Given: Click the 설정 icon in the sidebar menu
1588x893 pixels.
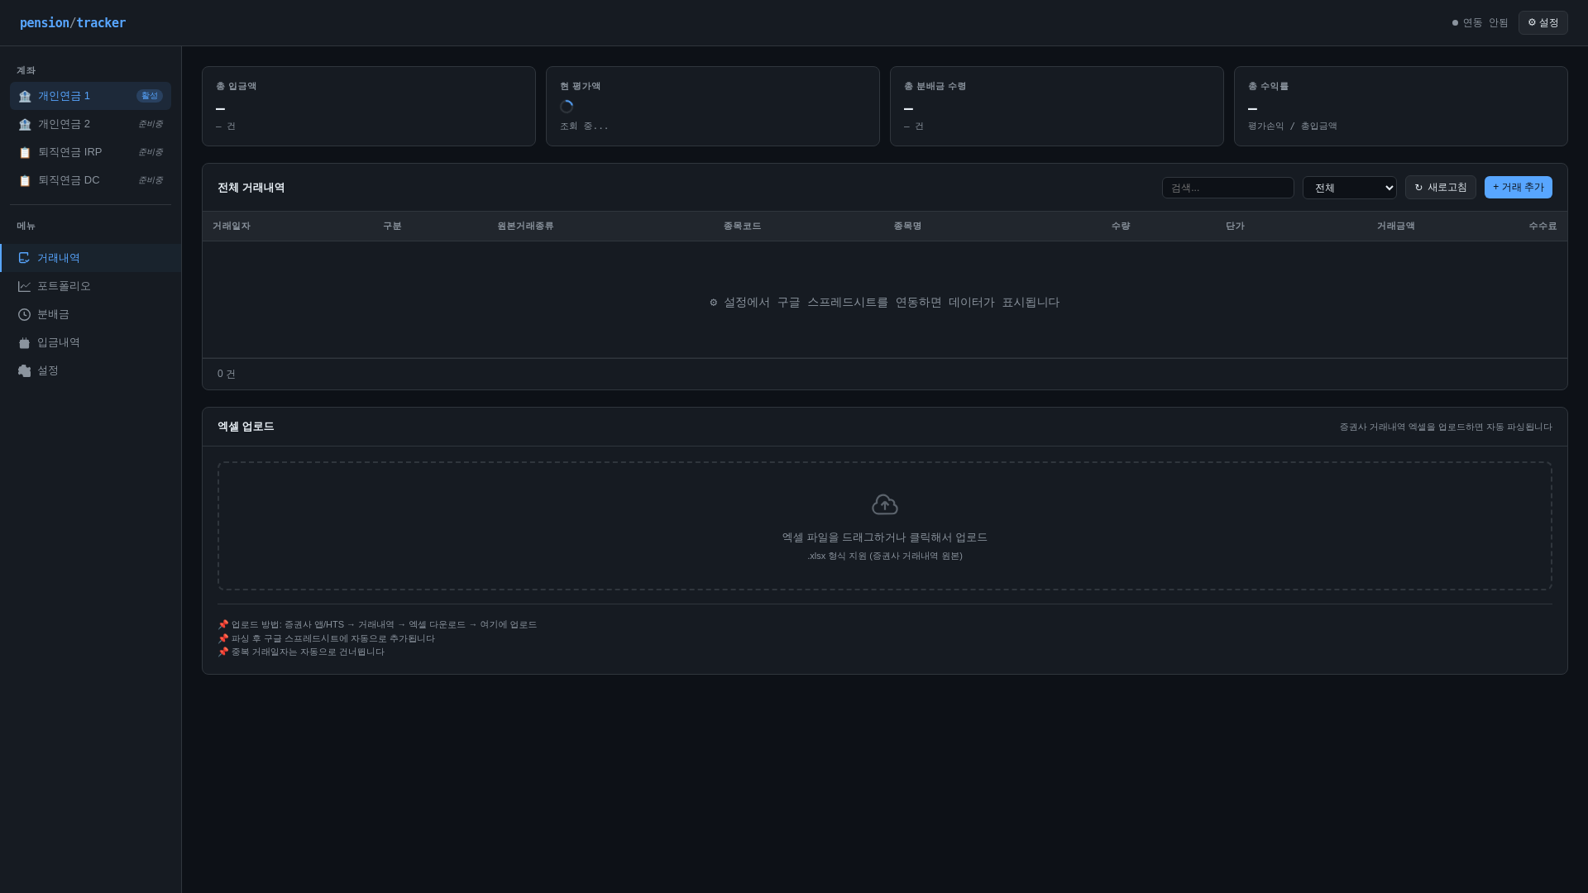Looking at the screenshot, I should pyautogui.click(x=24, y=370).
